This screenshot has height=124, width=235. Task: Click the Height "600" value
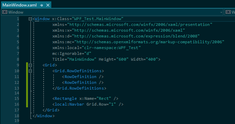coord(122,59)
